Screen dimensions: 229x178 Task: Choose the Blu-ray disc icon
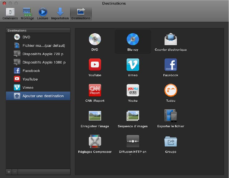[133, 39]
